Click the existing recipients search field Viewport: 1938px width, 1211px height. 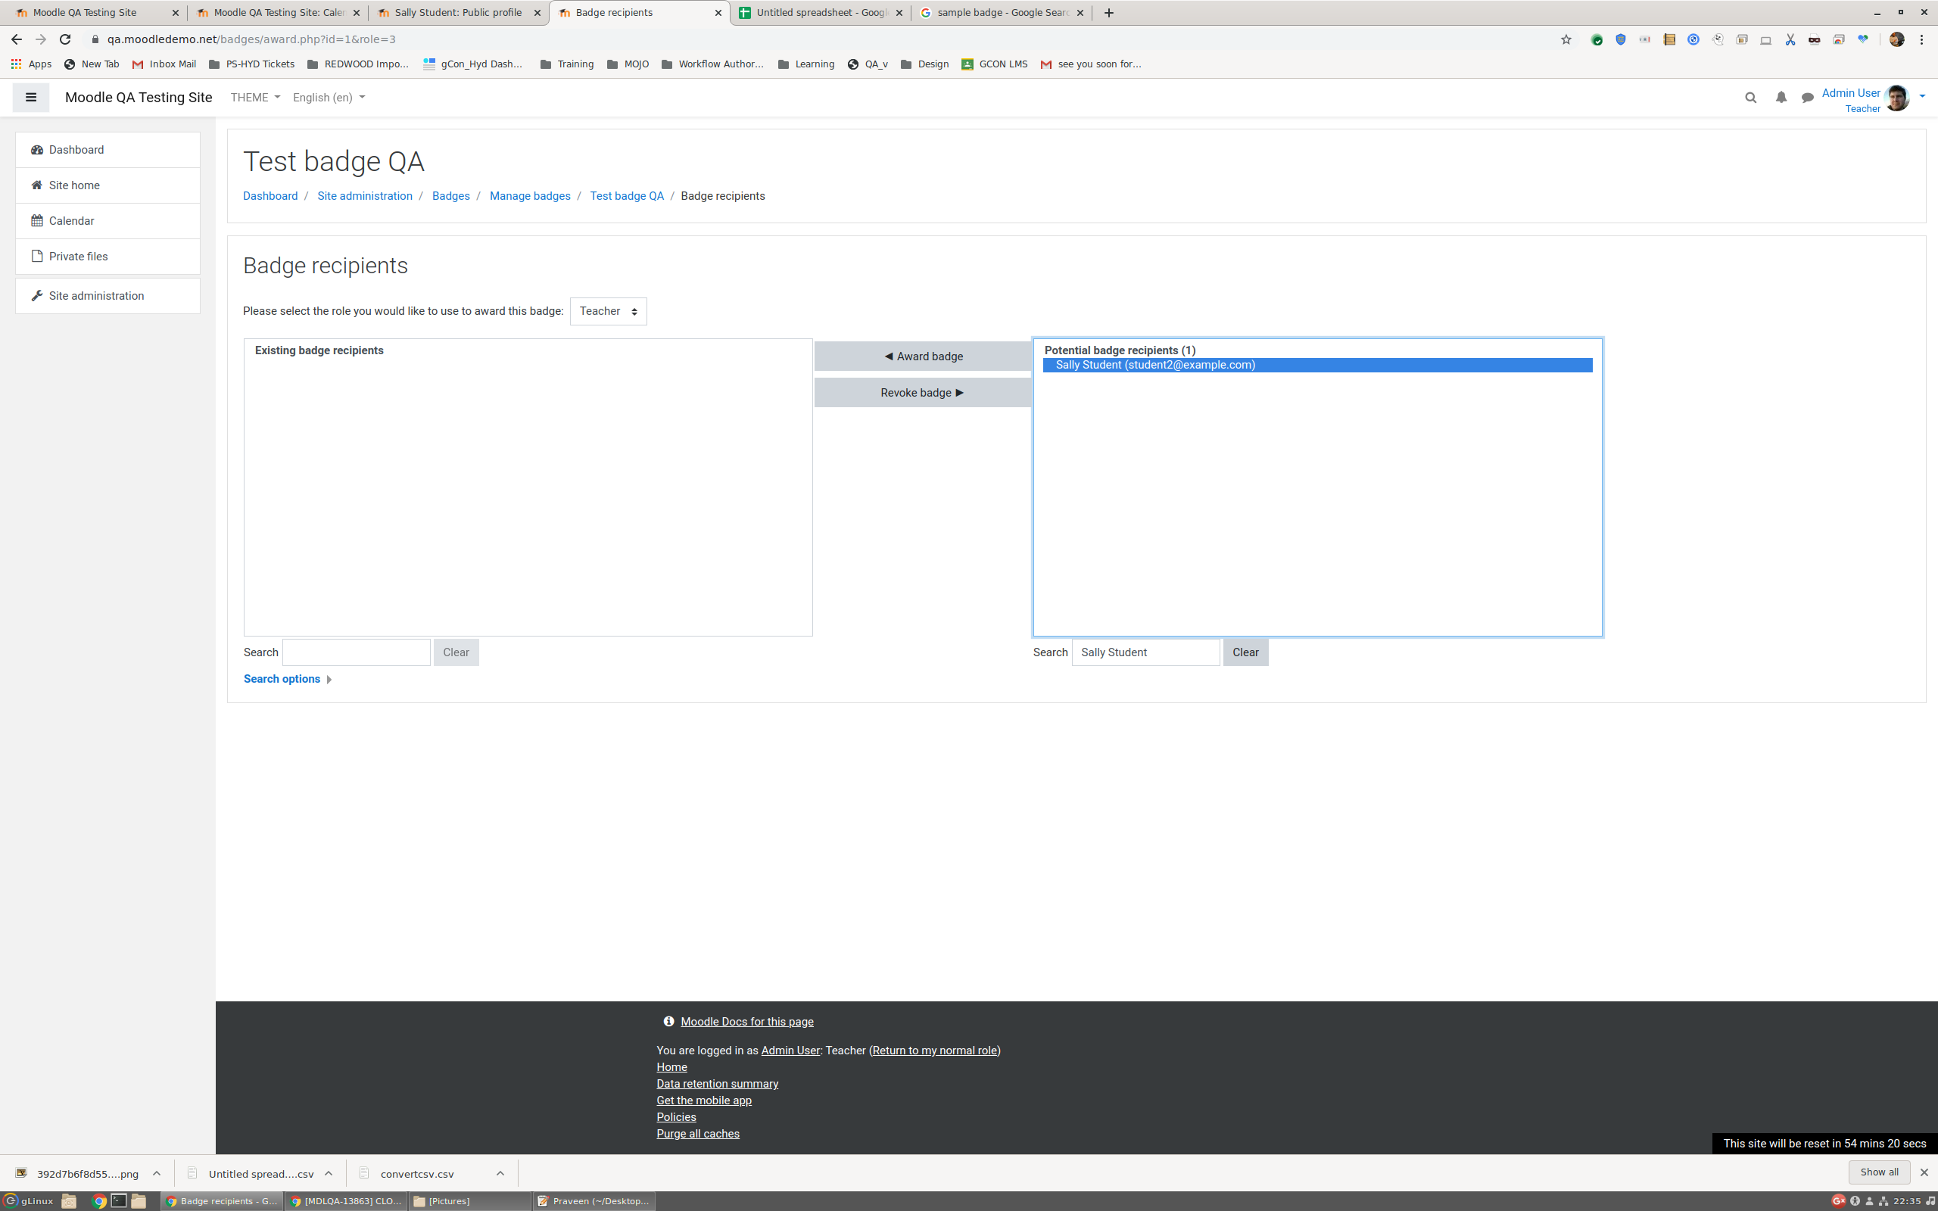click(x=357, y=652)
